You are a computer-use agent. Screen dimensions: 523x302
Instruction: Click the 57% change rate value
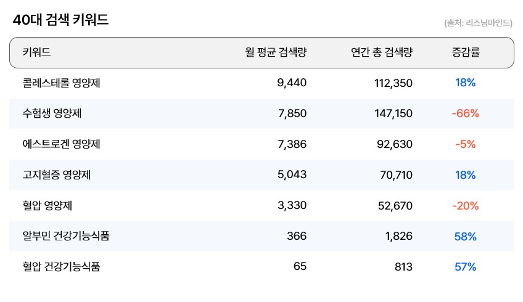click(x=465, y=267)
